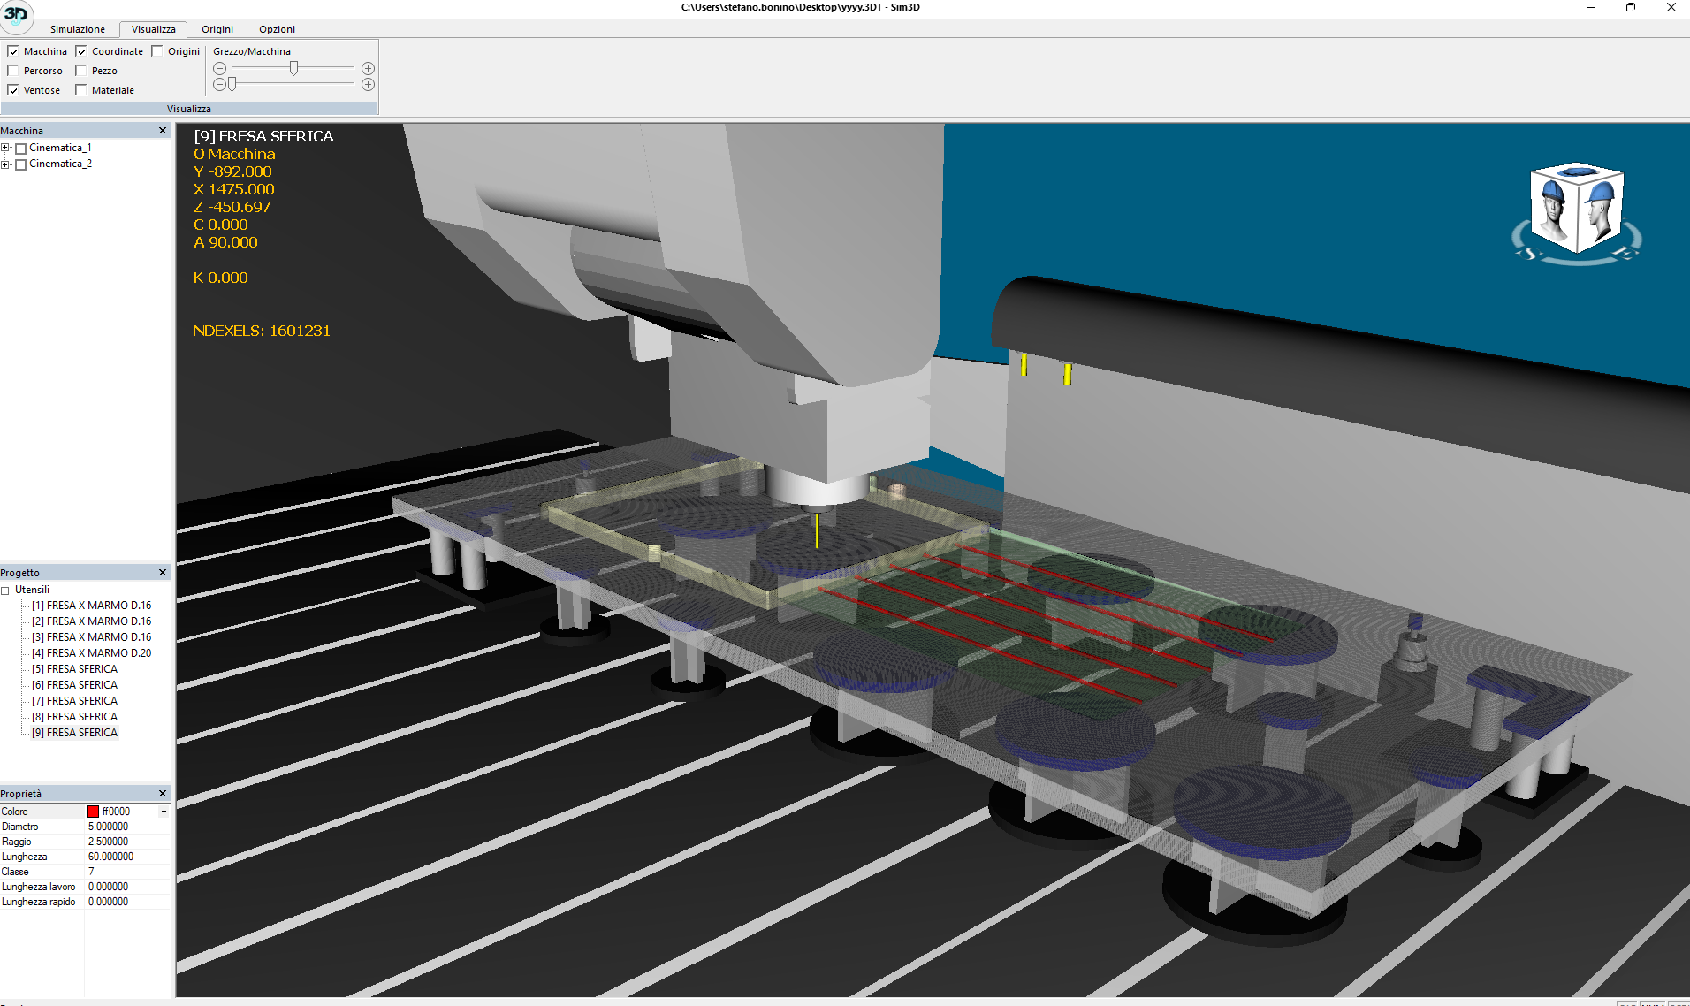Switch to the Visualizza tab

(x=154, y=29)
